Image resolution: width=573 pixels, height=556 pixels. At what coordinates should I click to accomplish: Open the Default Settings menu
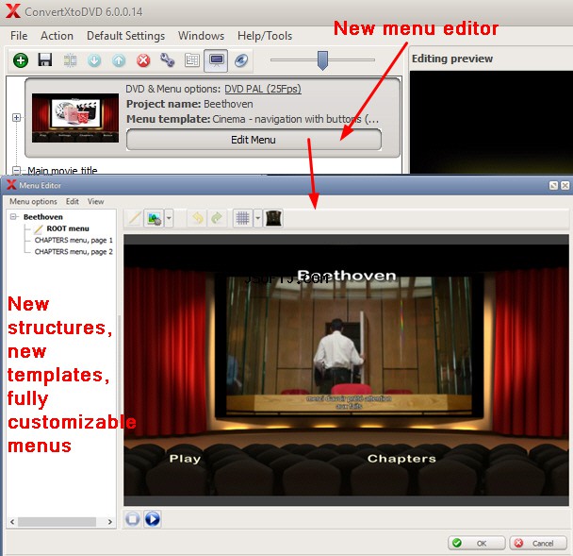(125, 36)
